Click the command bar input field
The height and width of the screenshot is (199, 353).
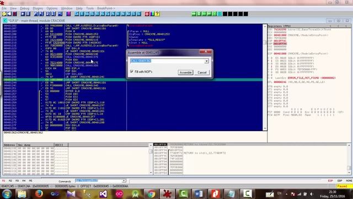[99, 181]
